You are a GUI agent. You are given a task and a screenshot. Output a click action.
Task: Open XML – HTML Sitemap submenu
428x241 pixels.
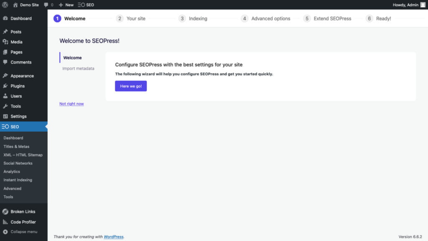click(24, 155)
